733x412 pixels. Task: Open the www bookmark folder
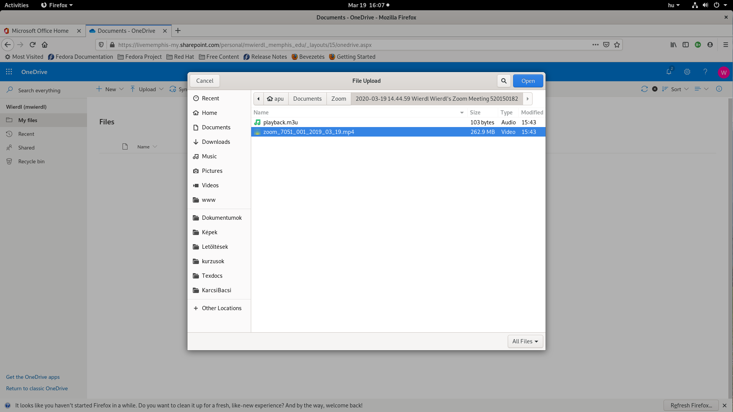pos(219,200)
